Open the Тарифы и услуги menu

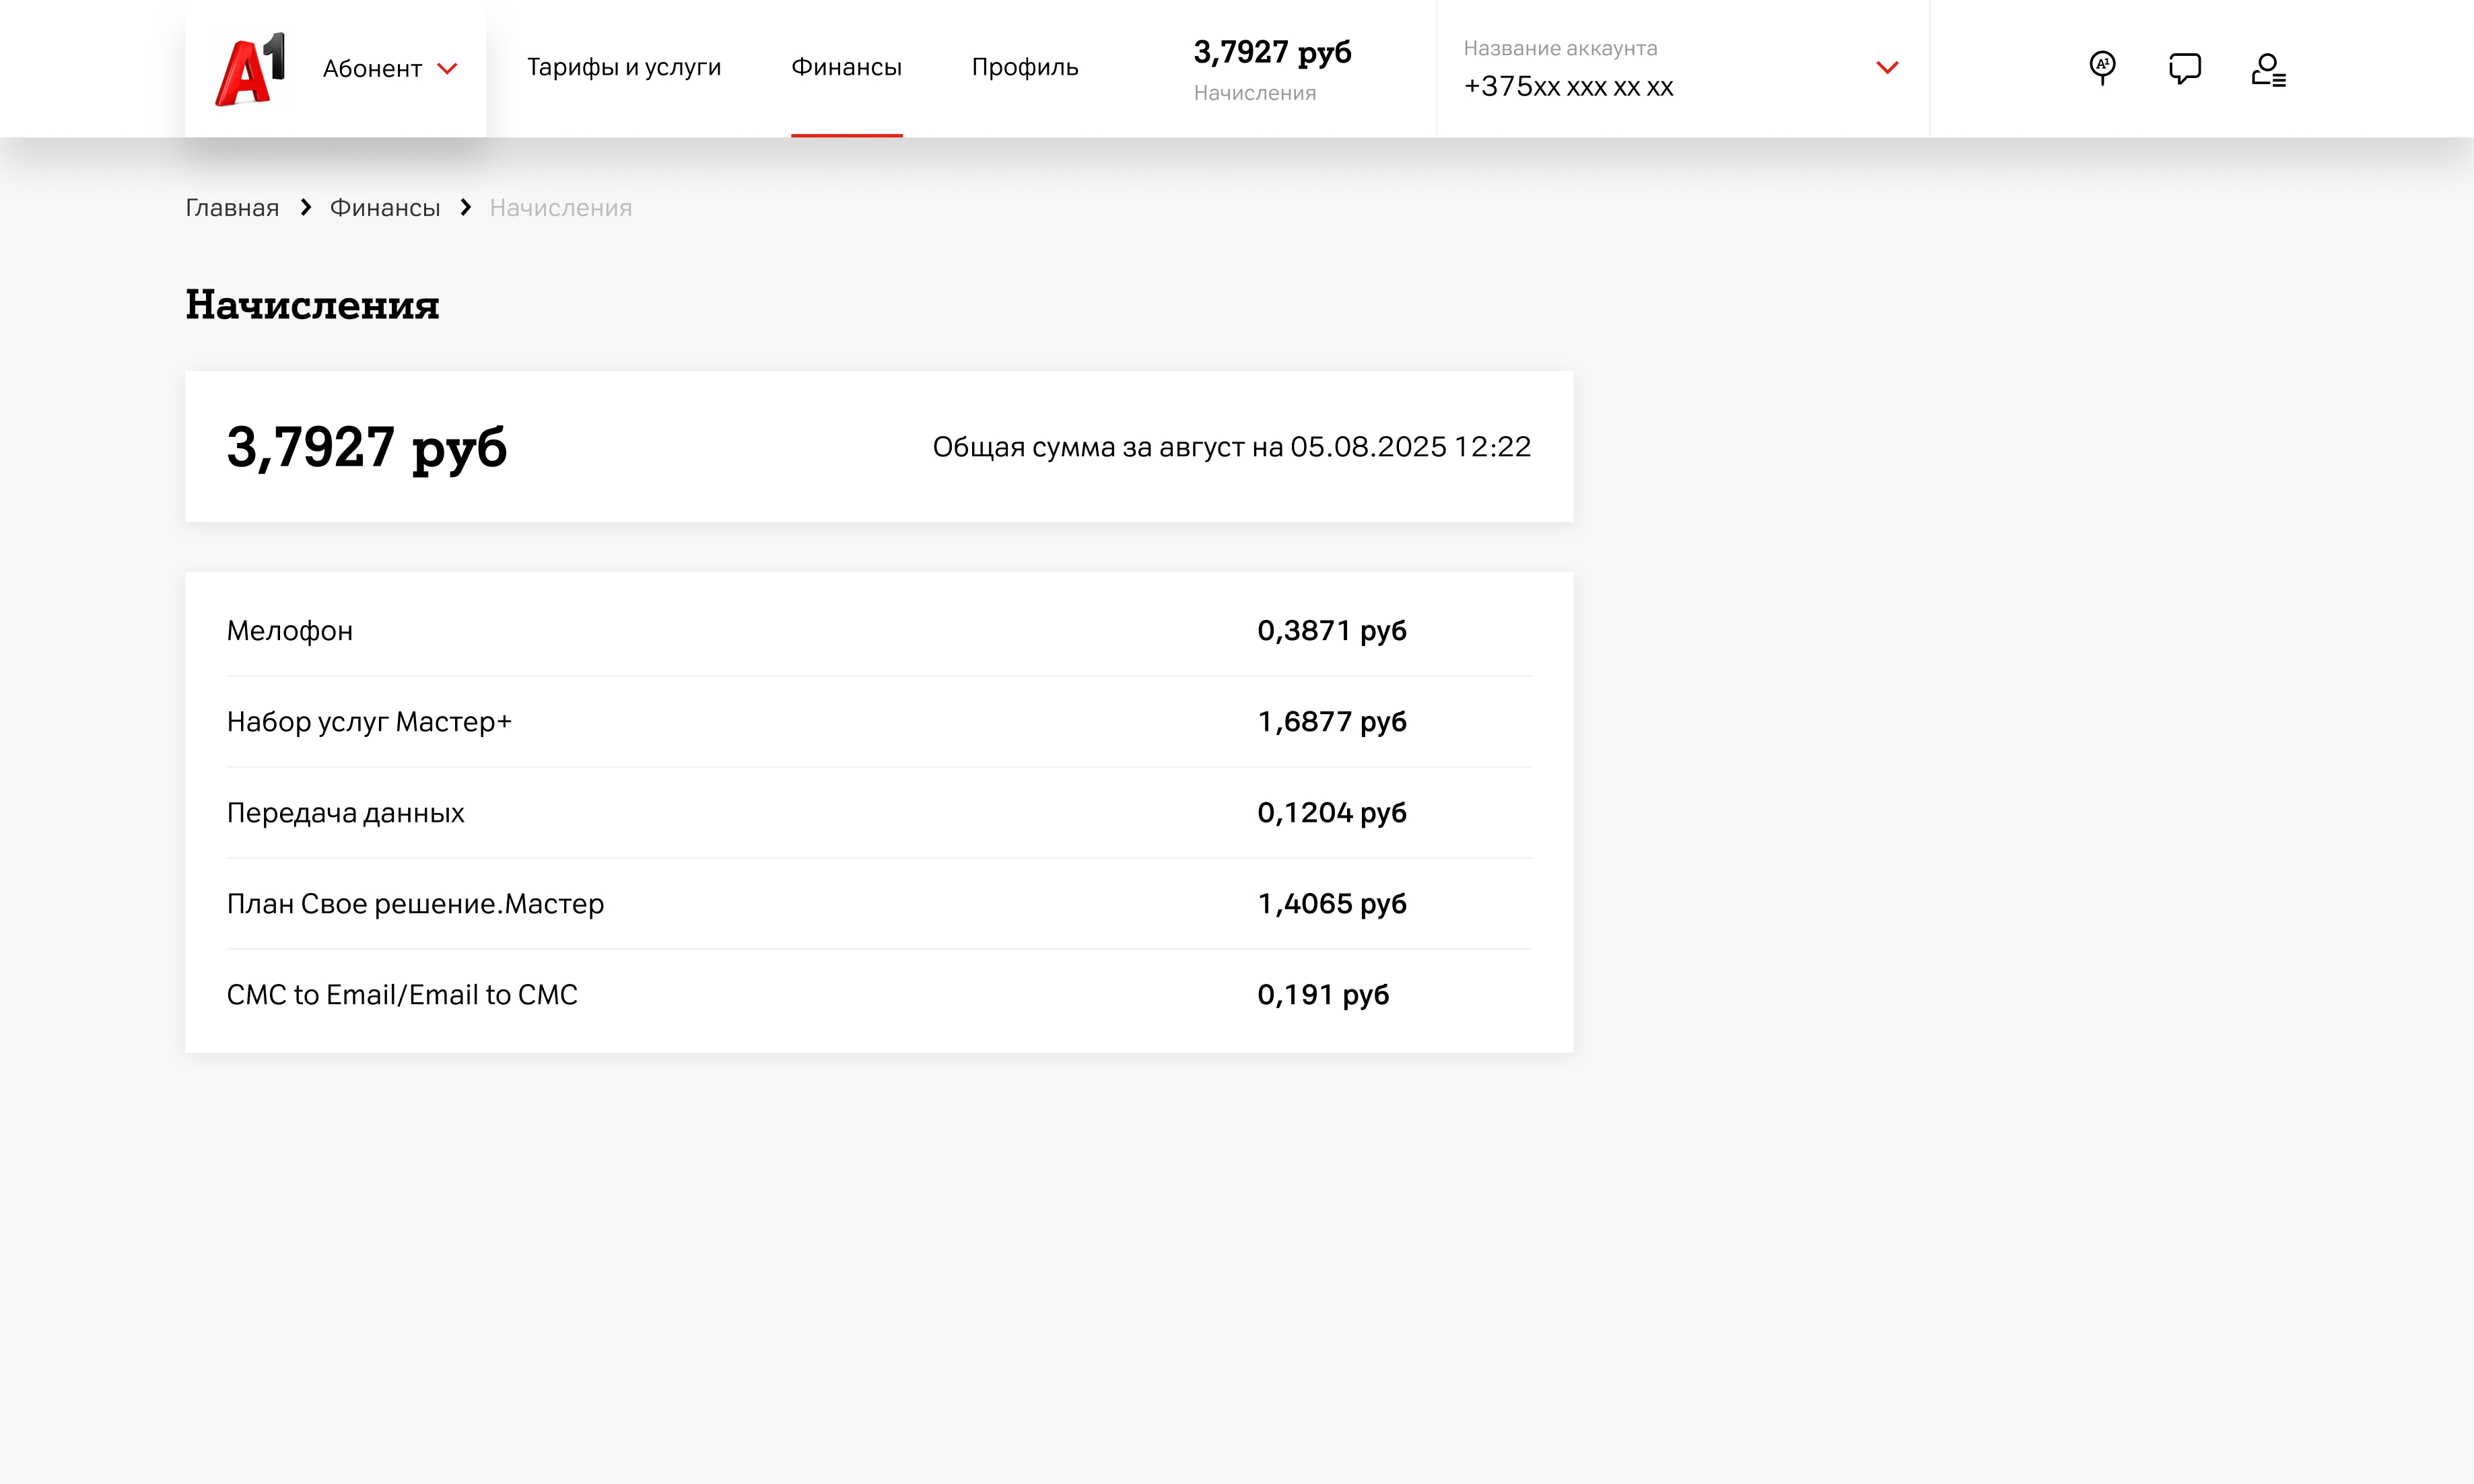tap(624, 67)
